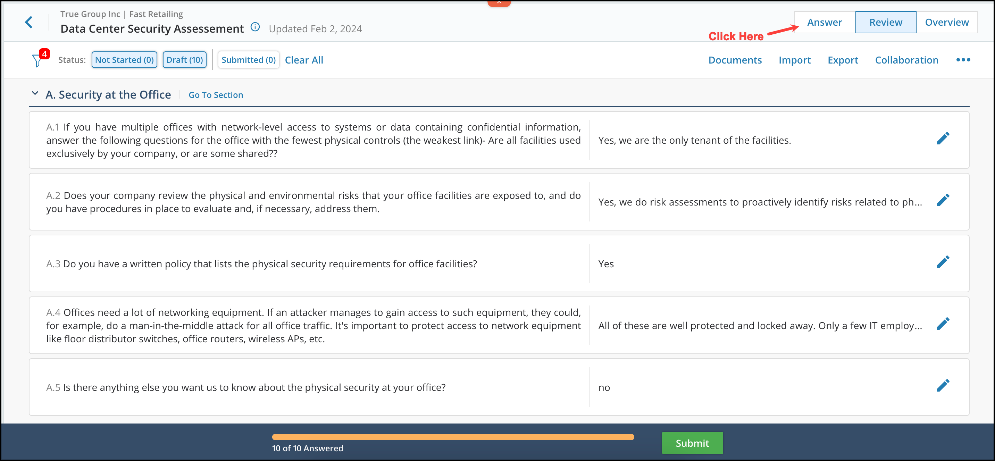Image resolution: width=995 pixels, height=461 pixels.
Task: Toggle the Not Started (0) status filter
Action: pyautogui.click(x=124, y=60)
